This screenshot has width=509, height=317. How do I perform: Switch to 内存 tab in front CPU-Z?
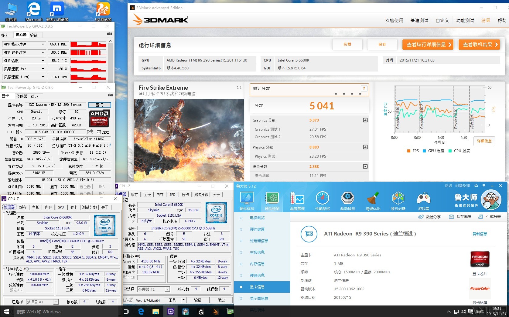click(48, 207)
